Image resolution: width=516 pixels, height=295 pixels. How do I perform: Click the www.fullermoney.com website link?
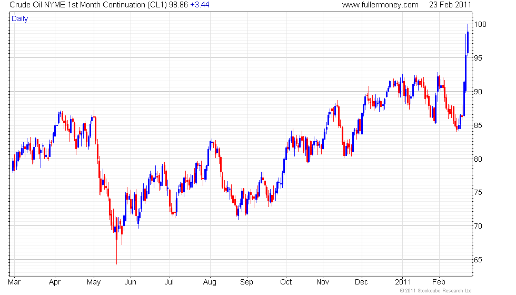click(x=380, y=5)
